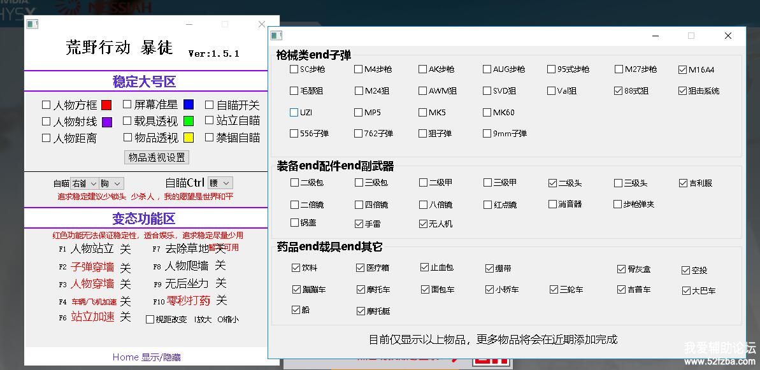
Task: Choose the green swatch beside 载具透视
Action: tap(189, 121)
